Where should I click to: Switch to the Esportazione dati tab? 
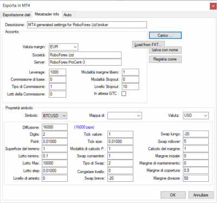(x=17, y=15)
